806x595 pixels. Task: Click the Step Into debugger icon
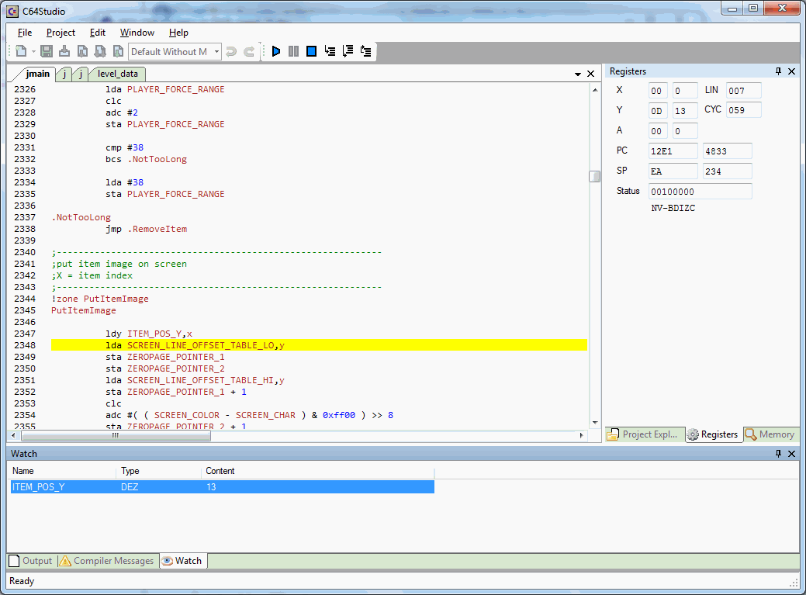330,51
